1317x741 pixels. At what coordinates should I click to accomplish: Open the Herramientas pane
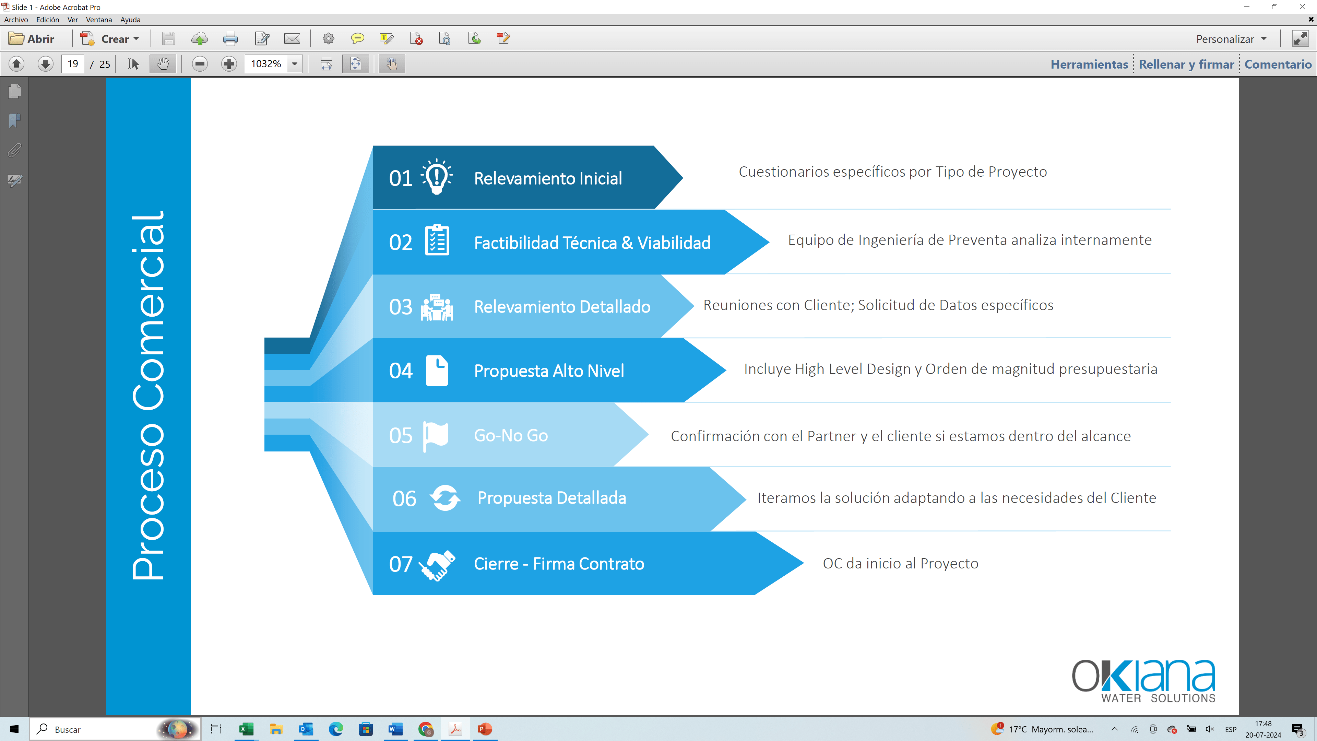click(x=1089, y=64)
